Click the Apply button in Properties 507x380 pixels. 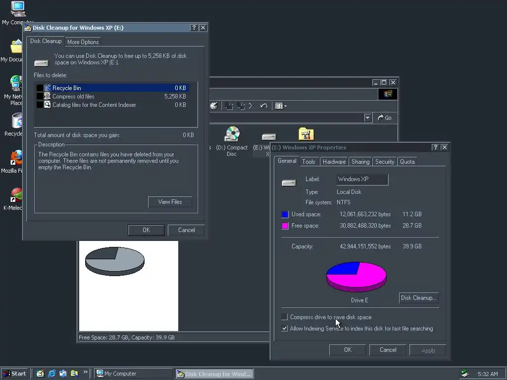tap(428, 350)
